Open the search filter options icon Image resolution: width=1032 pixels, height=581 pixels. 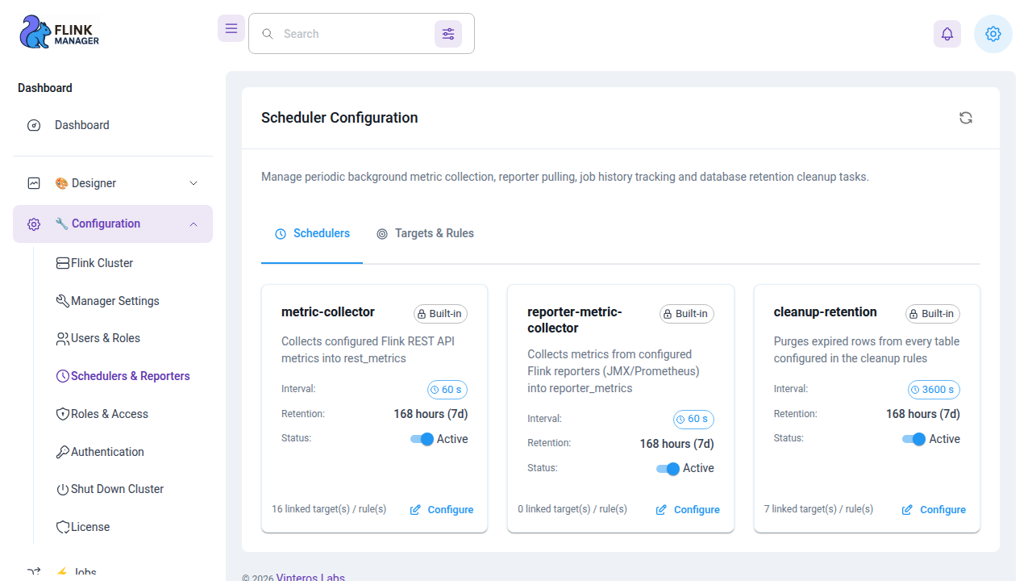(x=448, y=34)
